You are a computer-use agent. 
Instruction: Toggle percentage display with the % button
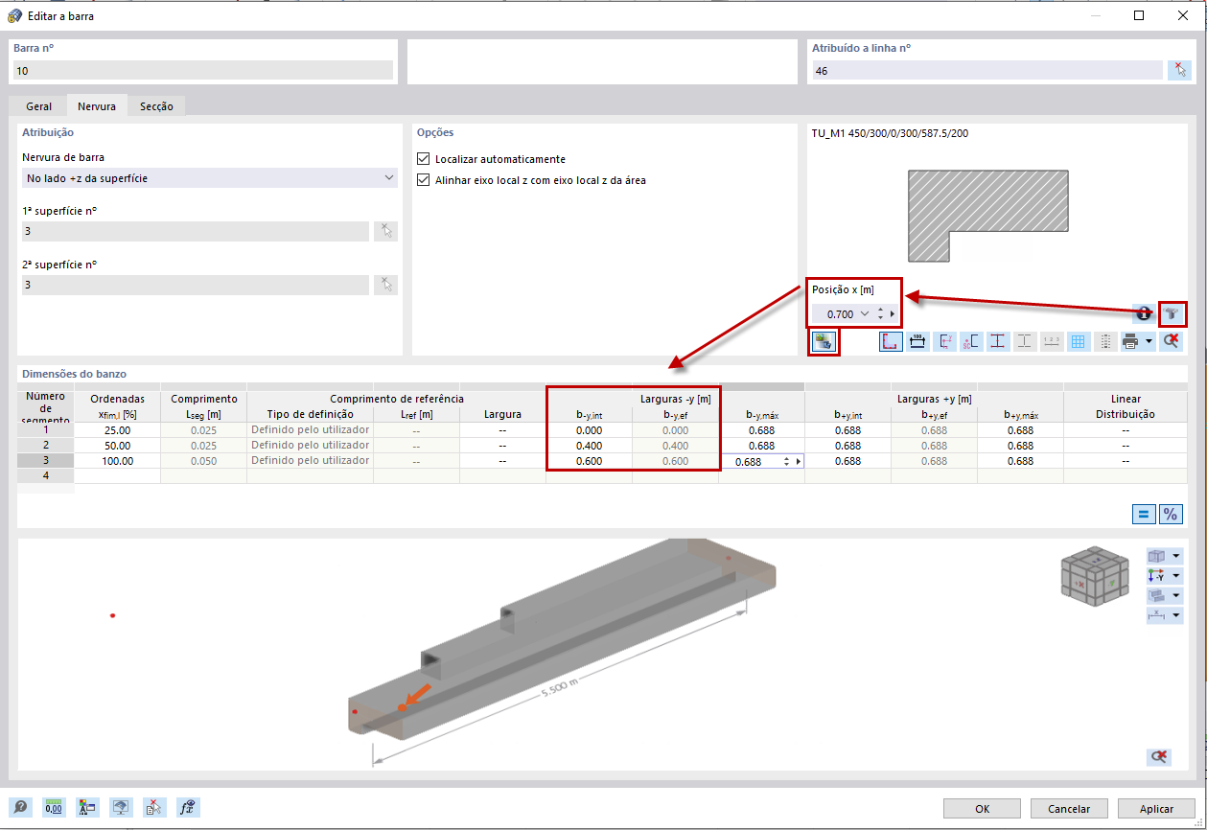[1171, 514]
